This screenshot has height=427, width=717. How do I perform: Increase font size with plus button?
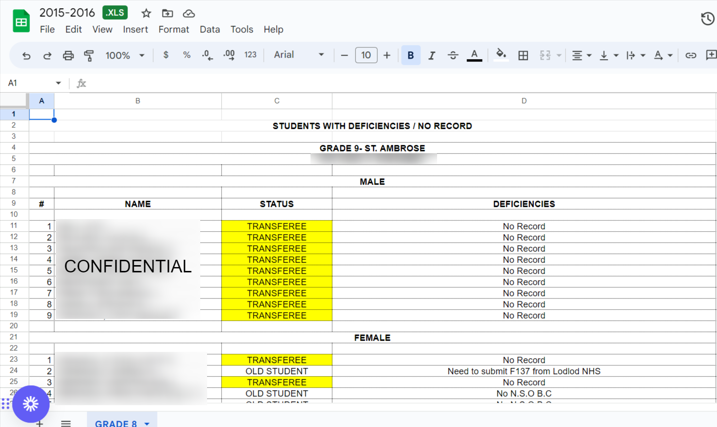[387, 55]
